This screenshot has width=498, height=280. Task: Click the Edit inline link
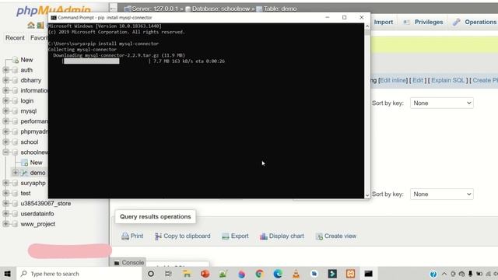(393, 80)
